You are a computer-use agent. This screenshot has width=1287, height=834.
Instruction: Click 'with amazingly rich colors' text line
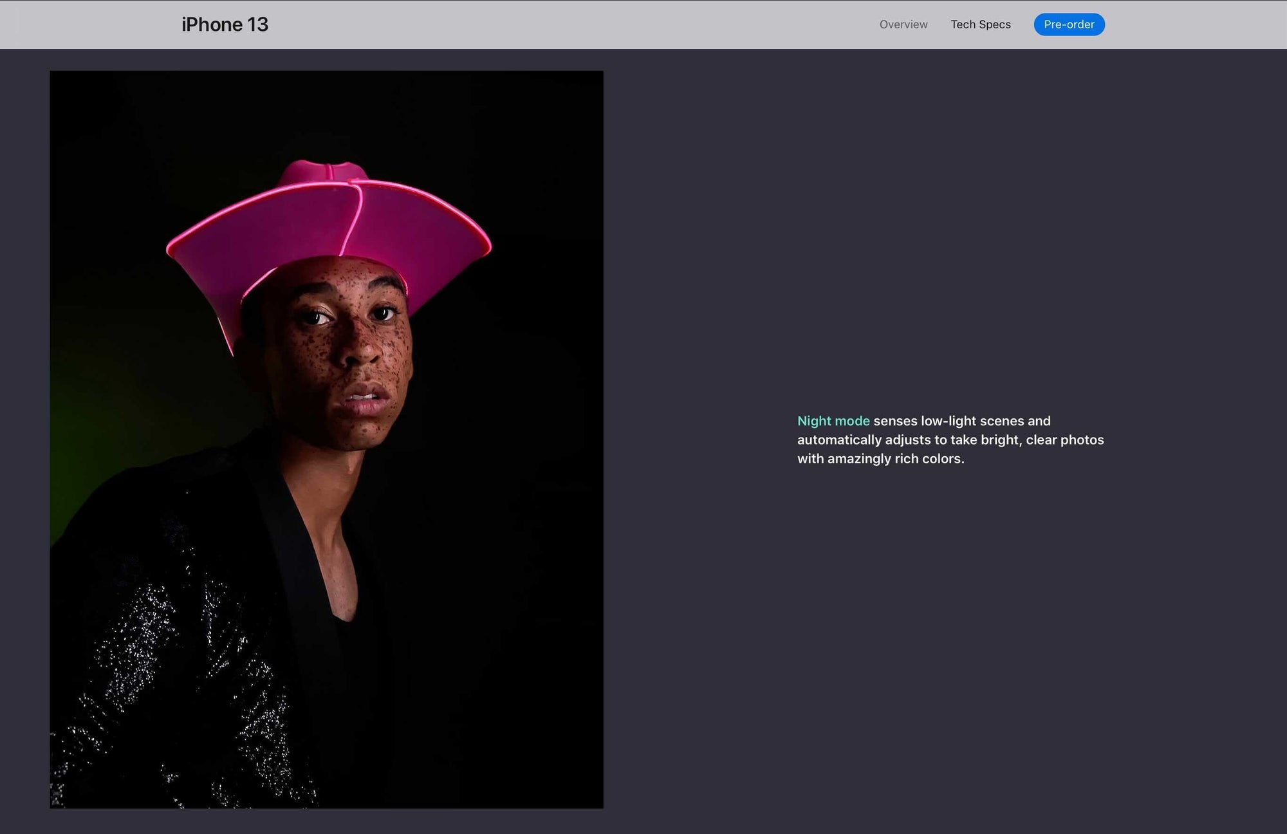click(x=880, y=459)
